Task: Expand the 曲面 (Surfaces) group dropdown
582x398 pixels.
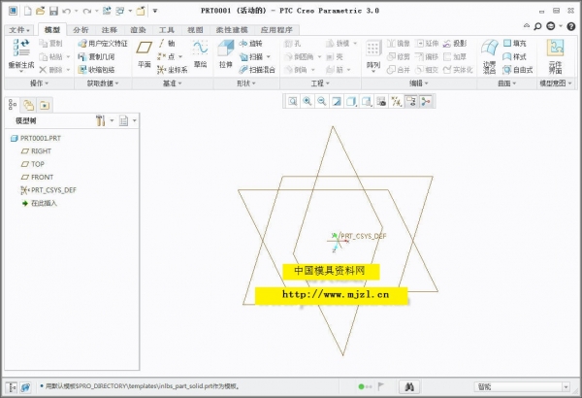Action: pyautogui.click(x=506, y=83)
